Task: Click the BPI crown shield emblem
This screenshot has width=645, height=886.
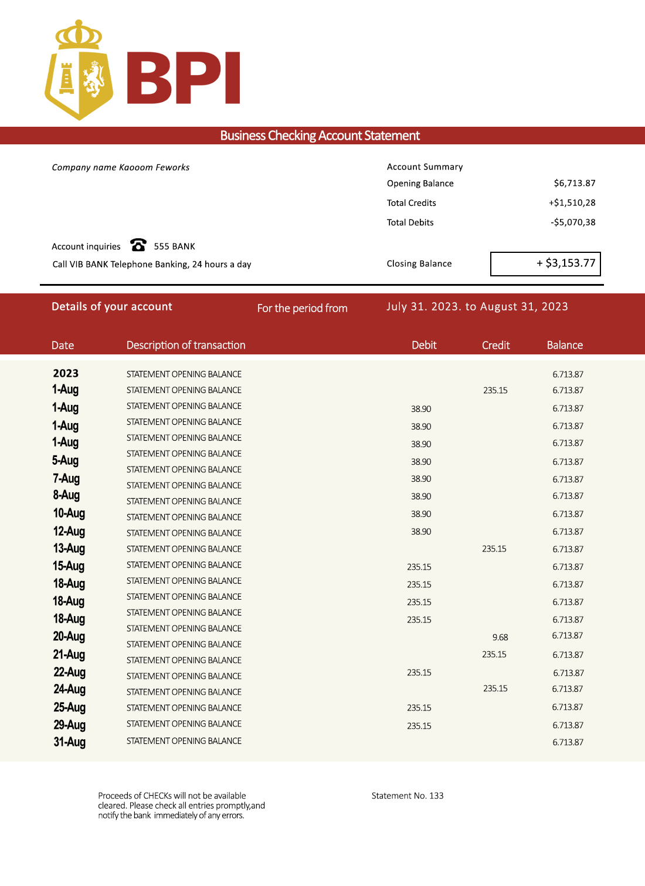Action: pyautogui.click(x=79, y=71)
